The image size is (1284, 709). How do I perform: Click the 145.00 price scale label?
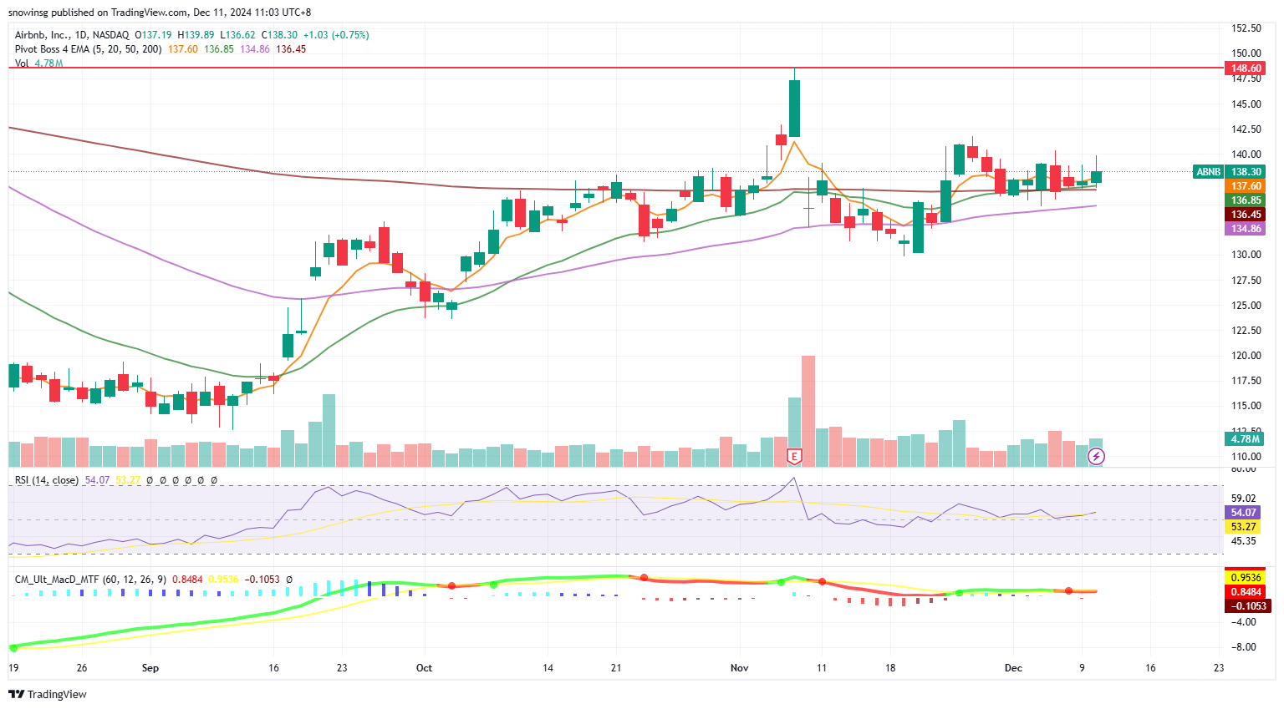[x=1246, y=104]
